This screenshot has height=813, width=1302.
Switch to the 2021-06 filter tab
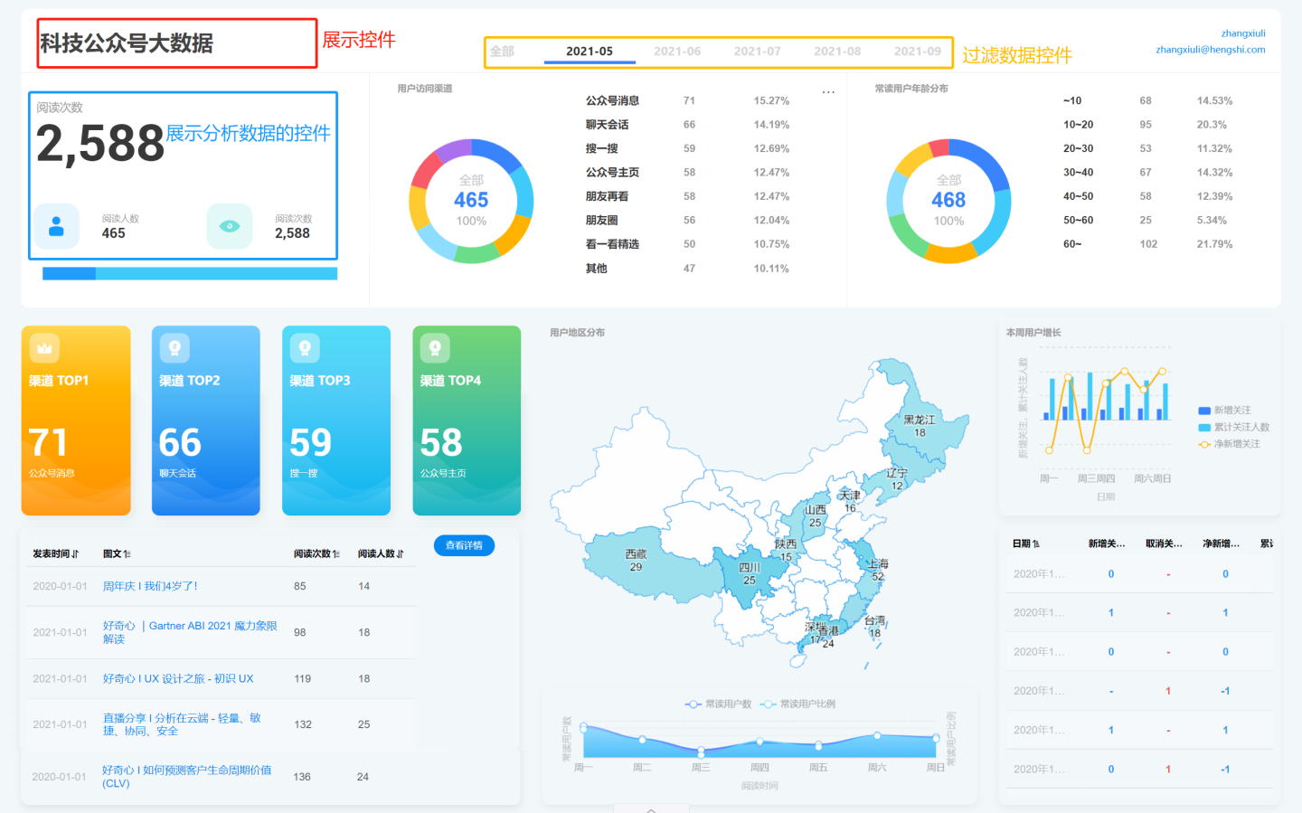click(677, 52)
